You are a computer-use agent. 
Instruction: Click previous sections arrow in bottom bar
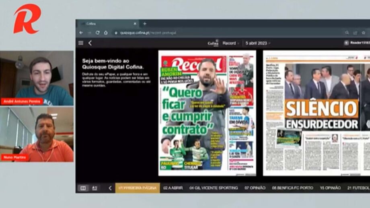coord(110,188)
